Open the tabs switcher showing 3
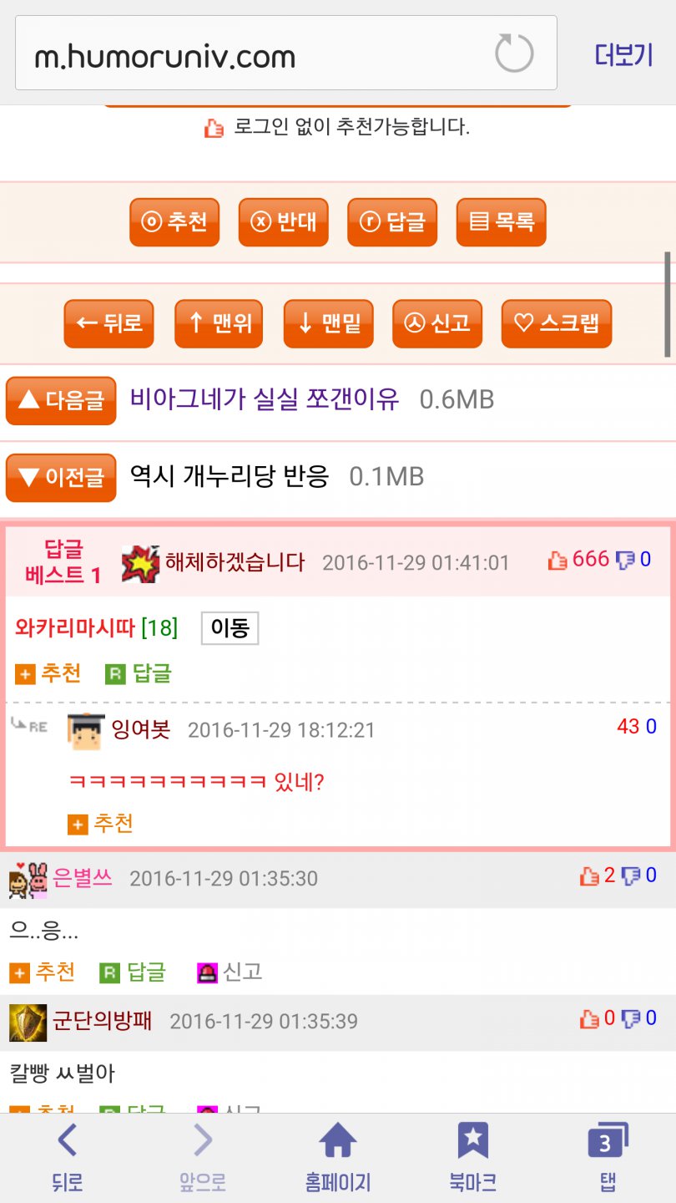 [608, 1158]
